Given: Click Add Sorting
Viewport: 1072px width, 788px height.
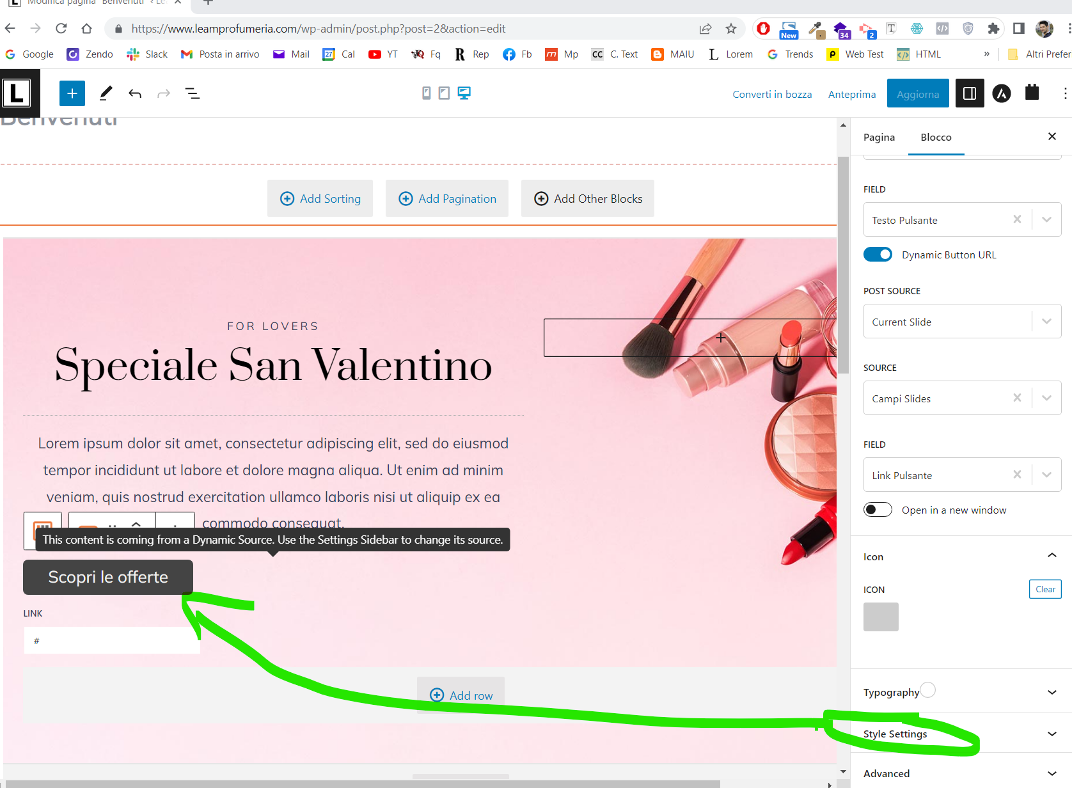Looking at the screenshot, I should point(320,198).
